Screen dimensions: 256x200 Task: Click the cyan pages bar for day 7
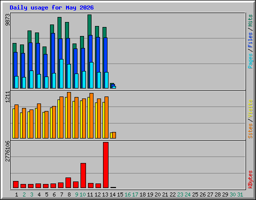tap(61, 73)
